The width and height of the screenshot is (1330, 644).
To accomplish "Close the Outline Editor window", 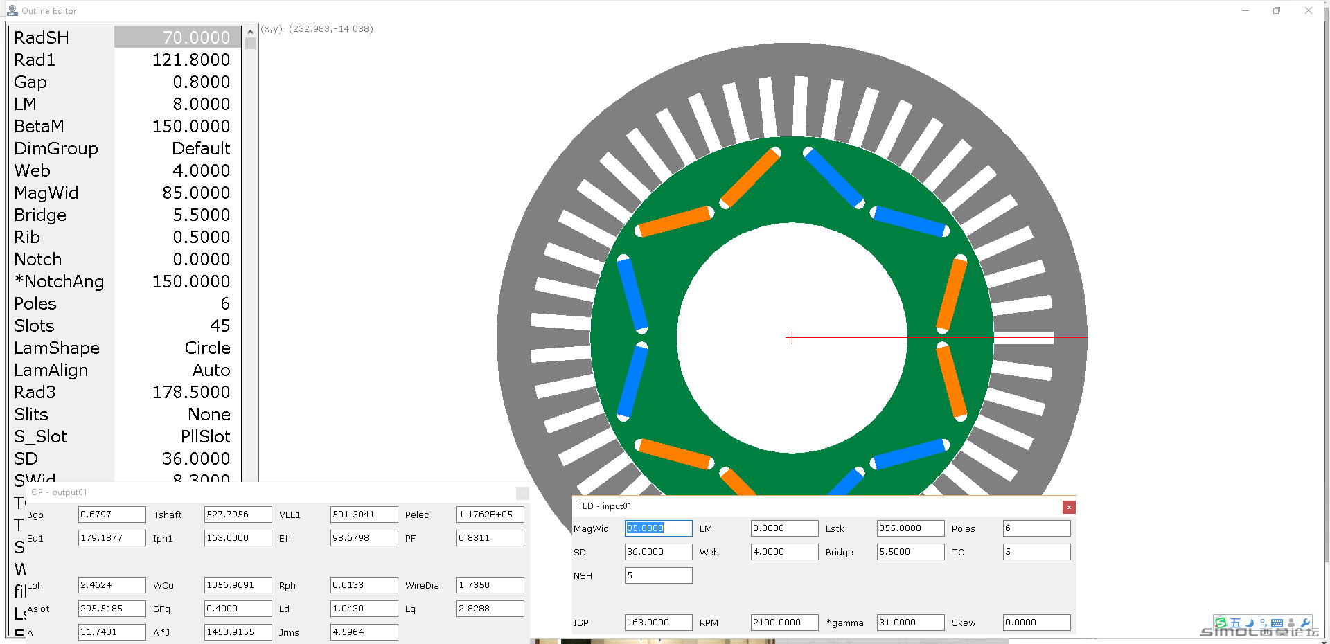I will click(1309, 10).
